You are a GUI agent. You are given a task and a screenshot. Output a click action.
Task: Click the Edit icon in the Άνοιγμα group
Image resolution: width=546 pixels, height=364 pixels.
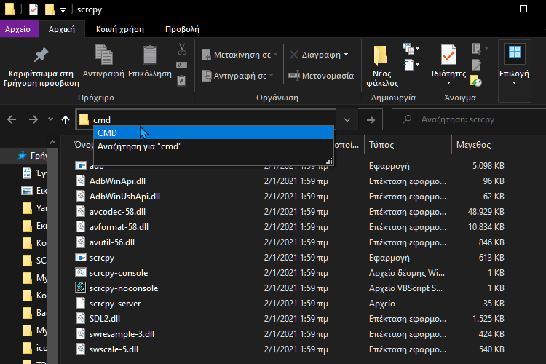click(476, 65)
